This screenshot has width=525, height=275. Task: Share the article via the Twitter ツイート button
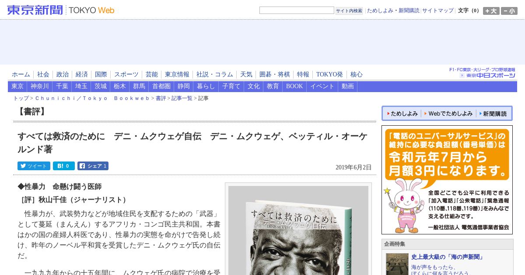tap(34, 166)
